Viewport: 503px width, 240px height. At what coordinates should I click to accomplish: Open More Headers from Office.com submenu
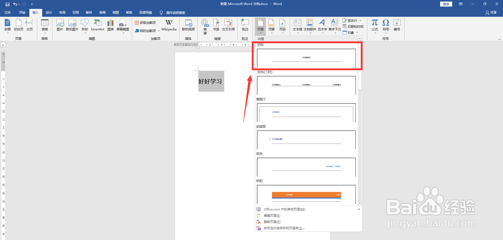click(x=309, y=209)
